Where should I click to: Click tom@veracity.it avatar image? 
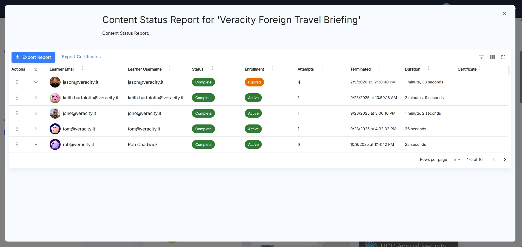(x=55, y=129)
